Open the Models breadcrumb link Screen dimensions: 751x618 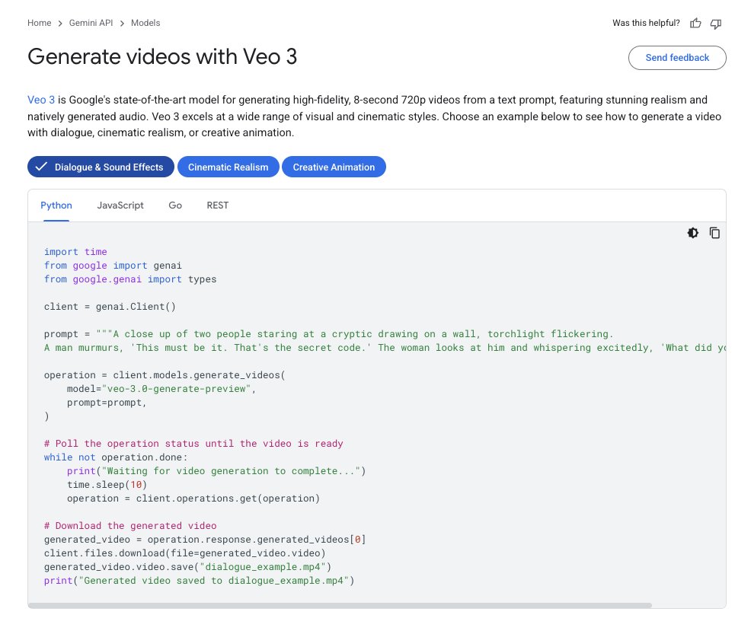(145, 23)
